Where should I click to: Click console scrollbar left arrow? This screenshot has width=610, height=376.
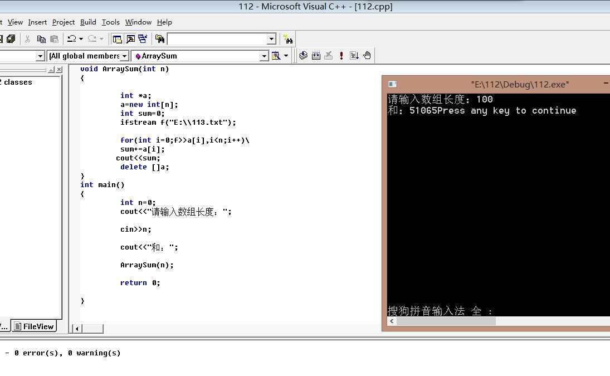point(392,321)
